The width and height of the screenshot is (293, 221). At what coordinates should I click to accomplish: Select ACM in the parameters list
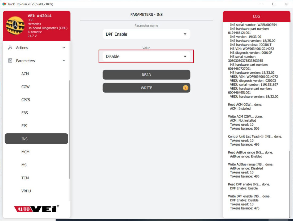tap(25, 74)
